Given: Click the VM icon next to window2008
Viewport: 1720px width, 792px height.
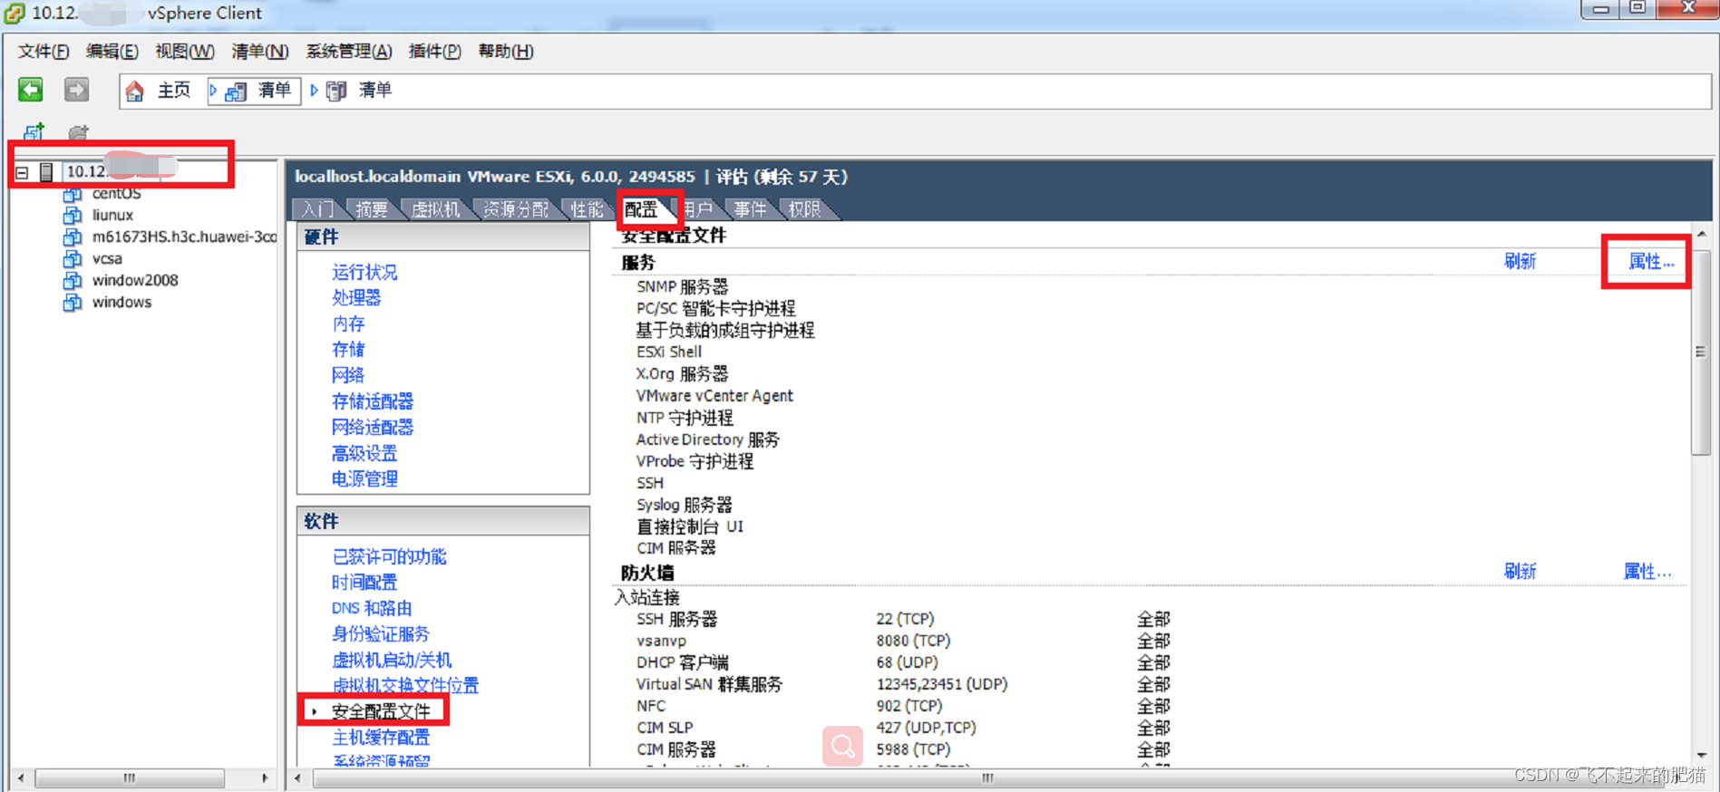Looking at the screenshot, I should (x=73, y=281).
